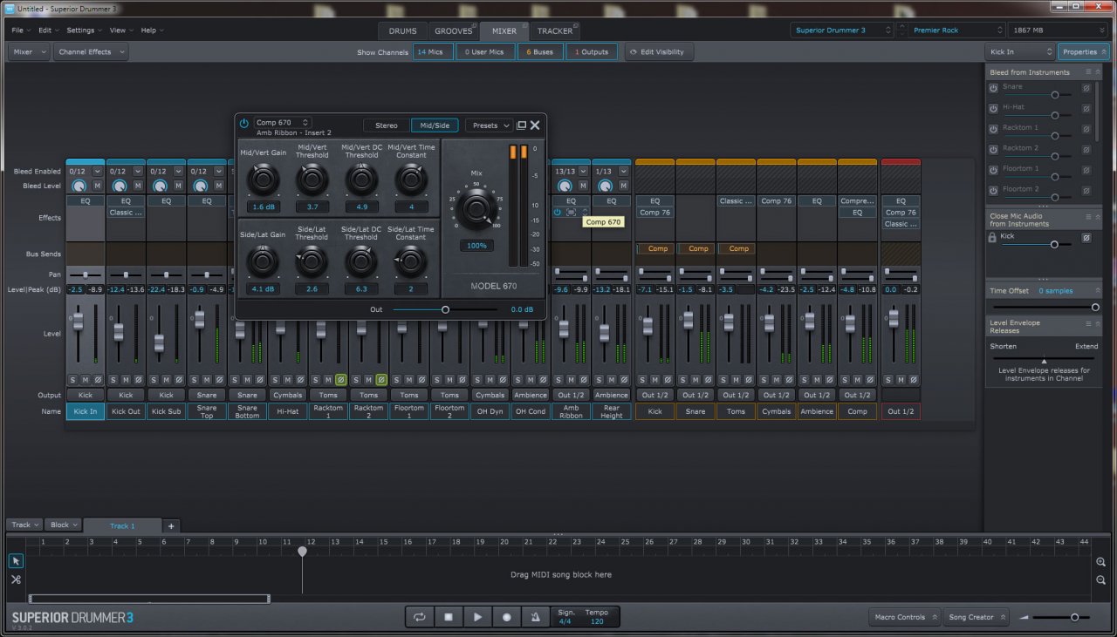
Task: Click the lock icon next to Kick
Action: (993, 237)
